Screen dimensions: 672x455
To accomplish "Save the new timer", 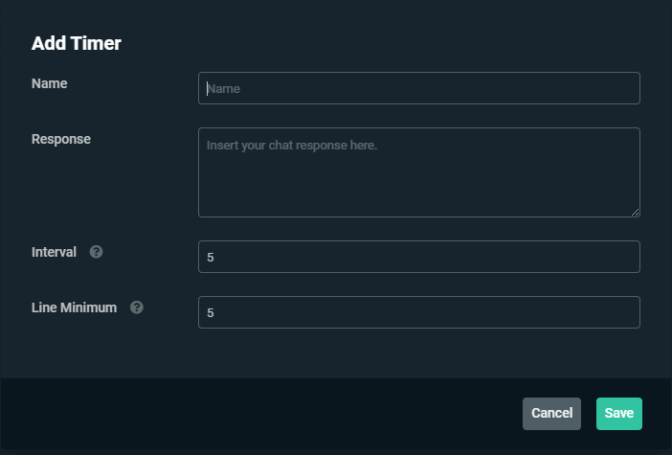I will (x=618, y=413).
